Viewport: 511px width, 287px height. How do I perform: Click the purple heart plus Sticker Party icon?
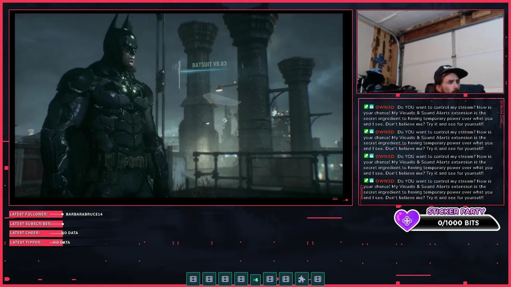pos(407,220)
